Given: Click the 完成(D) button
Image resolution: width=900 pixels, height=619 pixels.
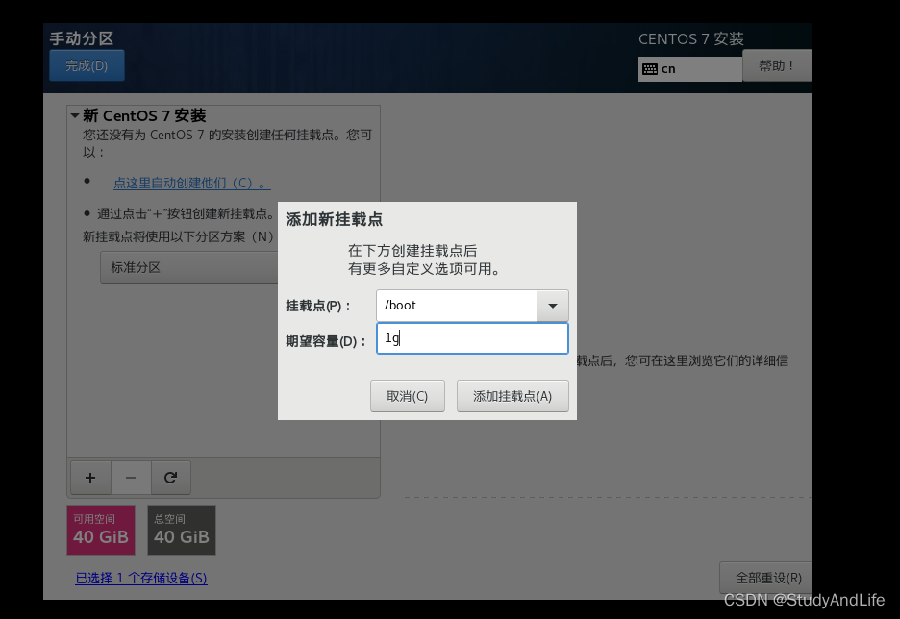Looking at the screenshot, I should click(x=87, y=65).
